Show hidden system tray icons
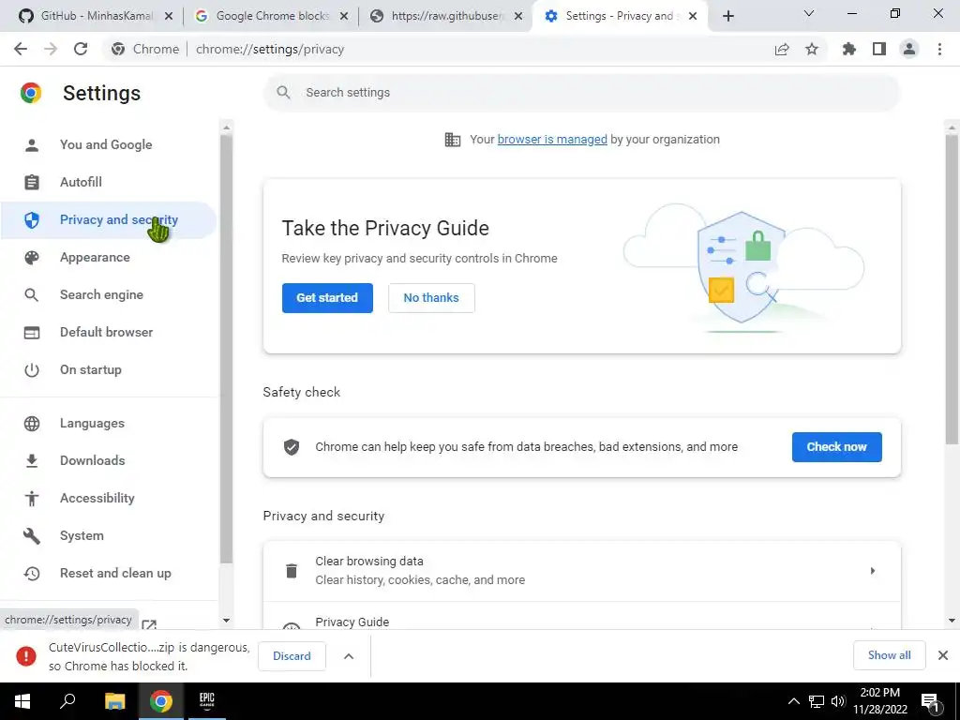 point(793,701)
